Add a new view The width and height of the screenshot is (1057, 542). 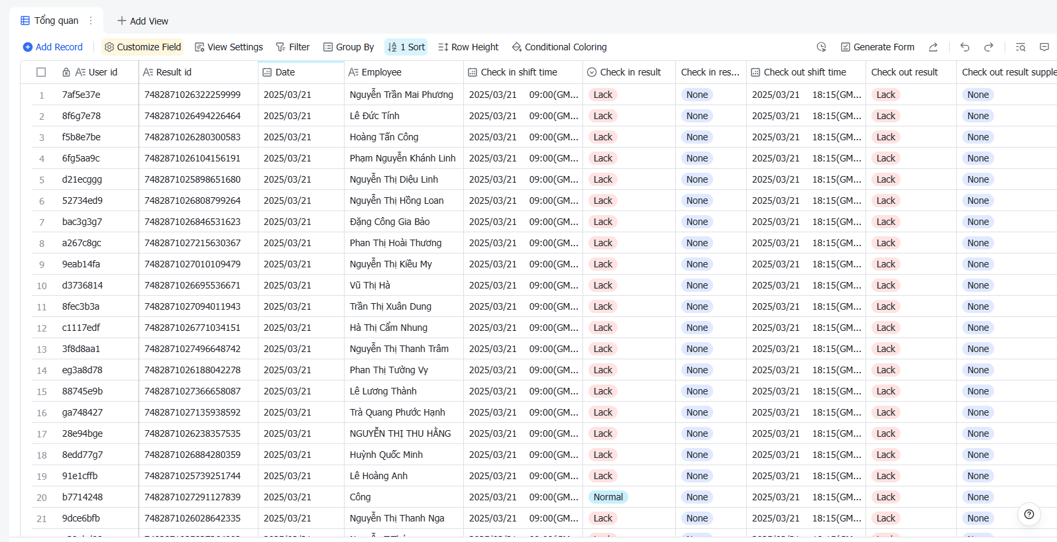142,21
